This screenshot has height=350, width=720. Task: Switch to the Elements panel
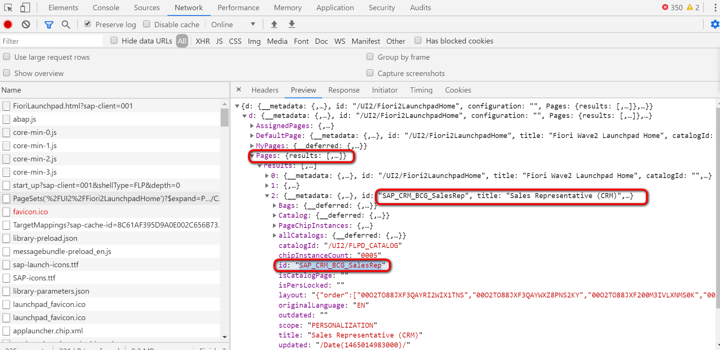pos(63,8)
